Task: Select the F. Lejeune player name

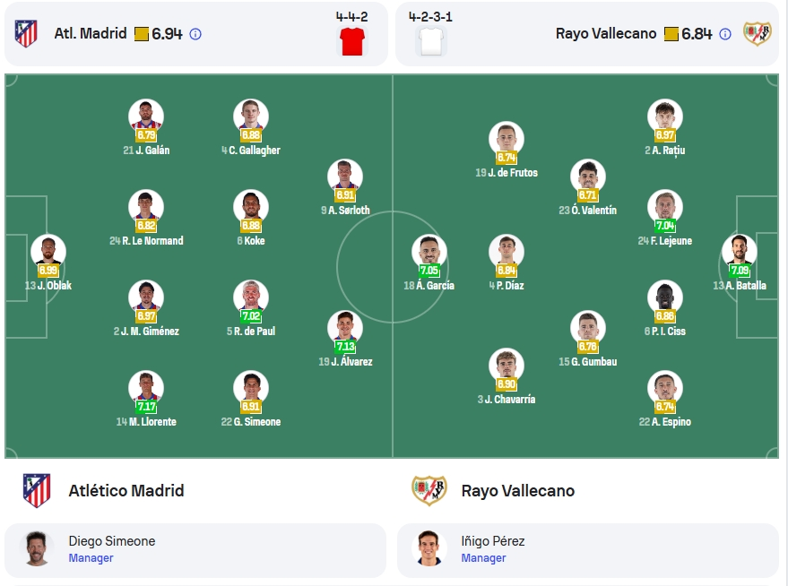Action: coord(671,241)
